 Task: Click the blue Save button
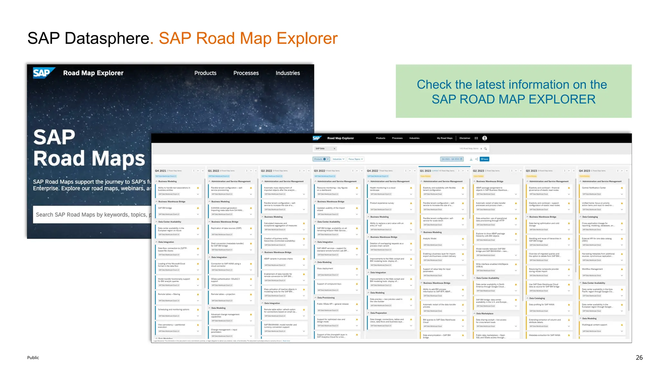[485, 159]
